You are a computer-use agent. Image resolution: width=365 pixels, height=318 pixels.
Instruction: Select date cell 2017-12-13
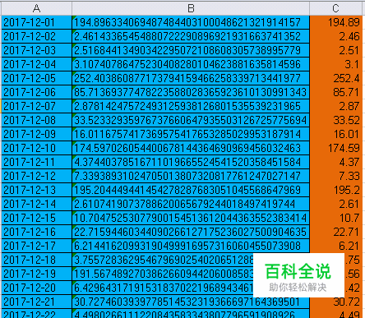36,190
